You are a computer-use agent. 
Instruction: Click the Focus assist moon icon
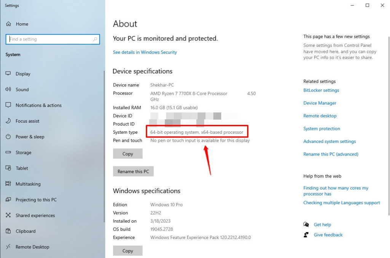pos(8,121)
